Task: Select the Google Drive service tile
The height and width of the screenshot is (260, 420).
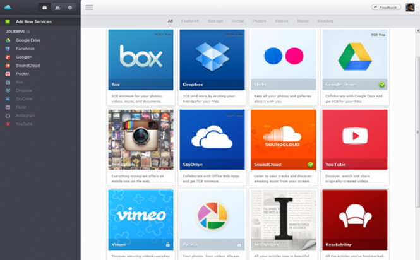Action: click(x=355, y=60)
